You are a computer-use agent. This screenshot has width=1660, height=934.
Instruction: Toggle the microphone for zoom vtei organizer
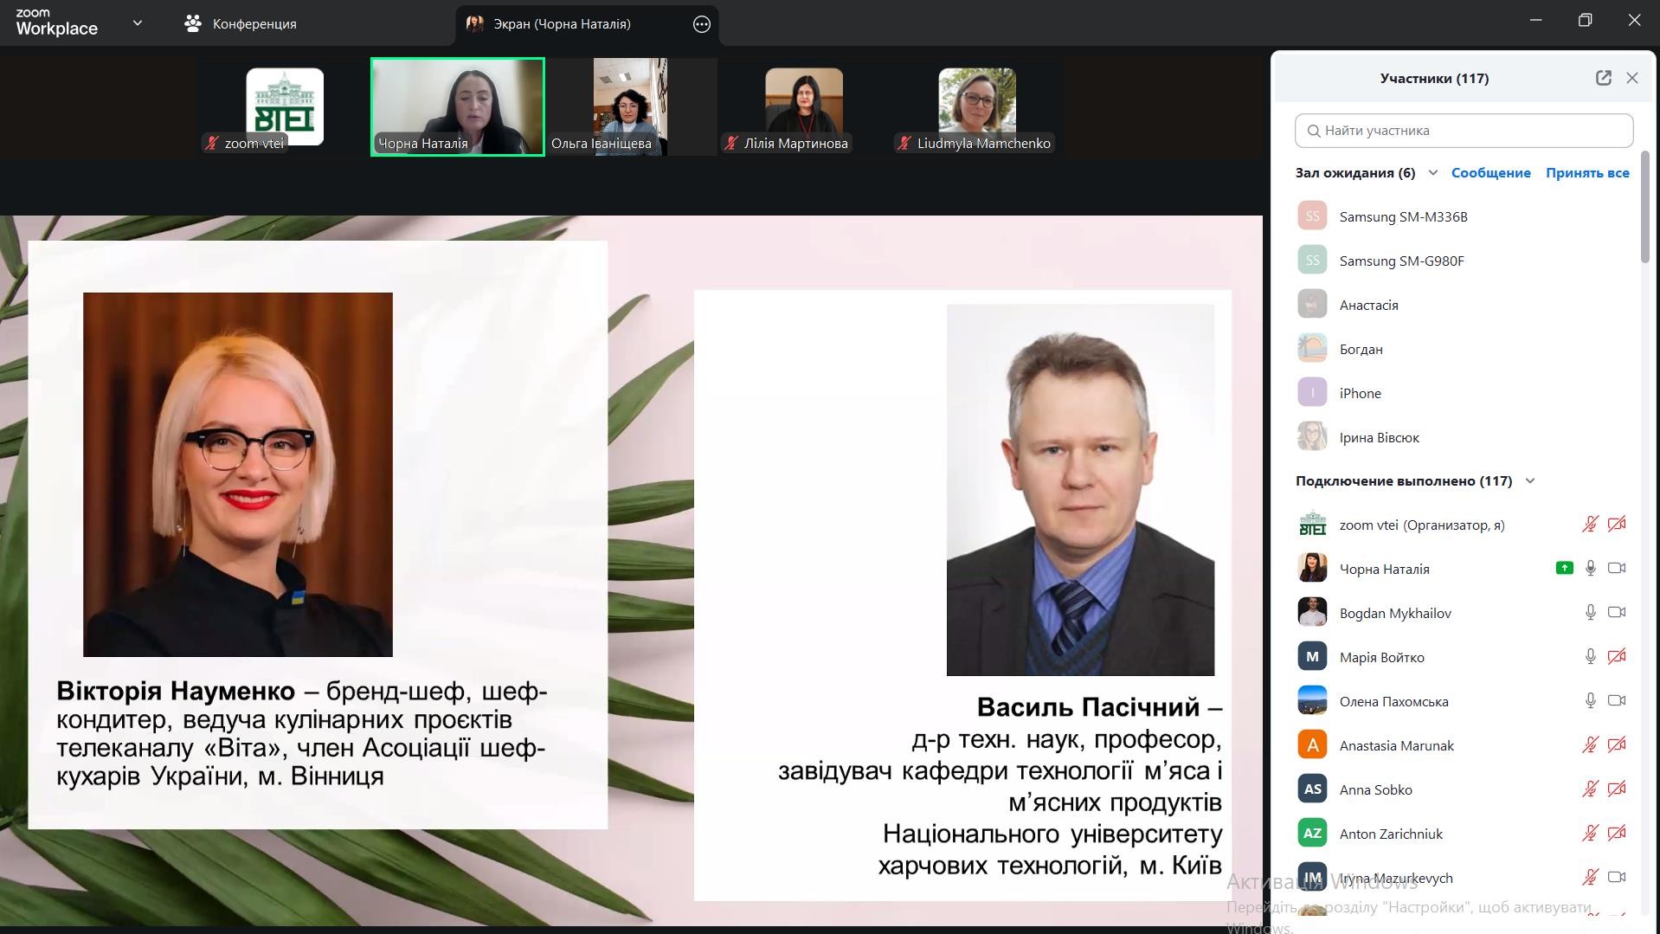[1590, 525]
